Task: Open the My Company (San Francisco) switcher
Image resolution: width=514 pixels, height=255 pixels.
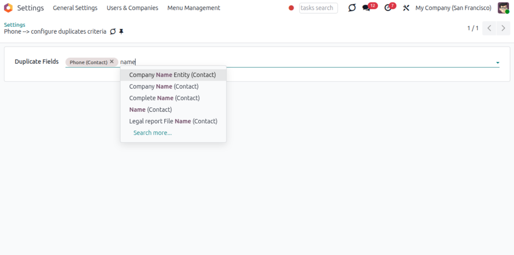Action: click(x=453, y=8)
